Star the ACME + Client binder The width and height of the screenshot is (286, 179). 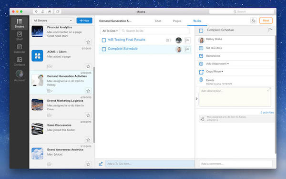(88, 66)
